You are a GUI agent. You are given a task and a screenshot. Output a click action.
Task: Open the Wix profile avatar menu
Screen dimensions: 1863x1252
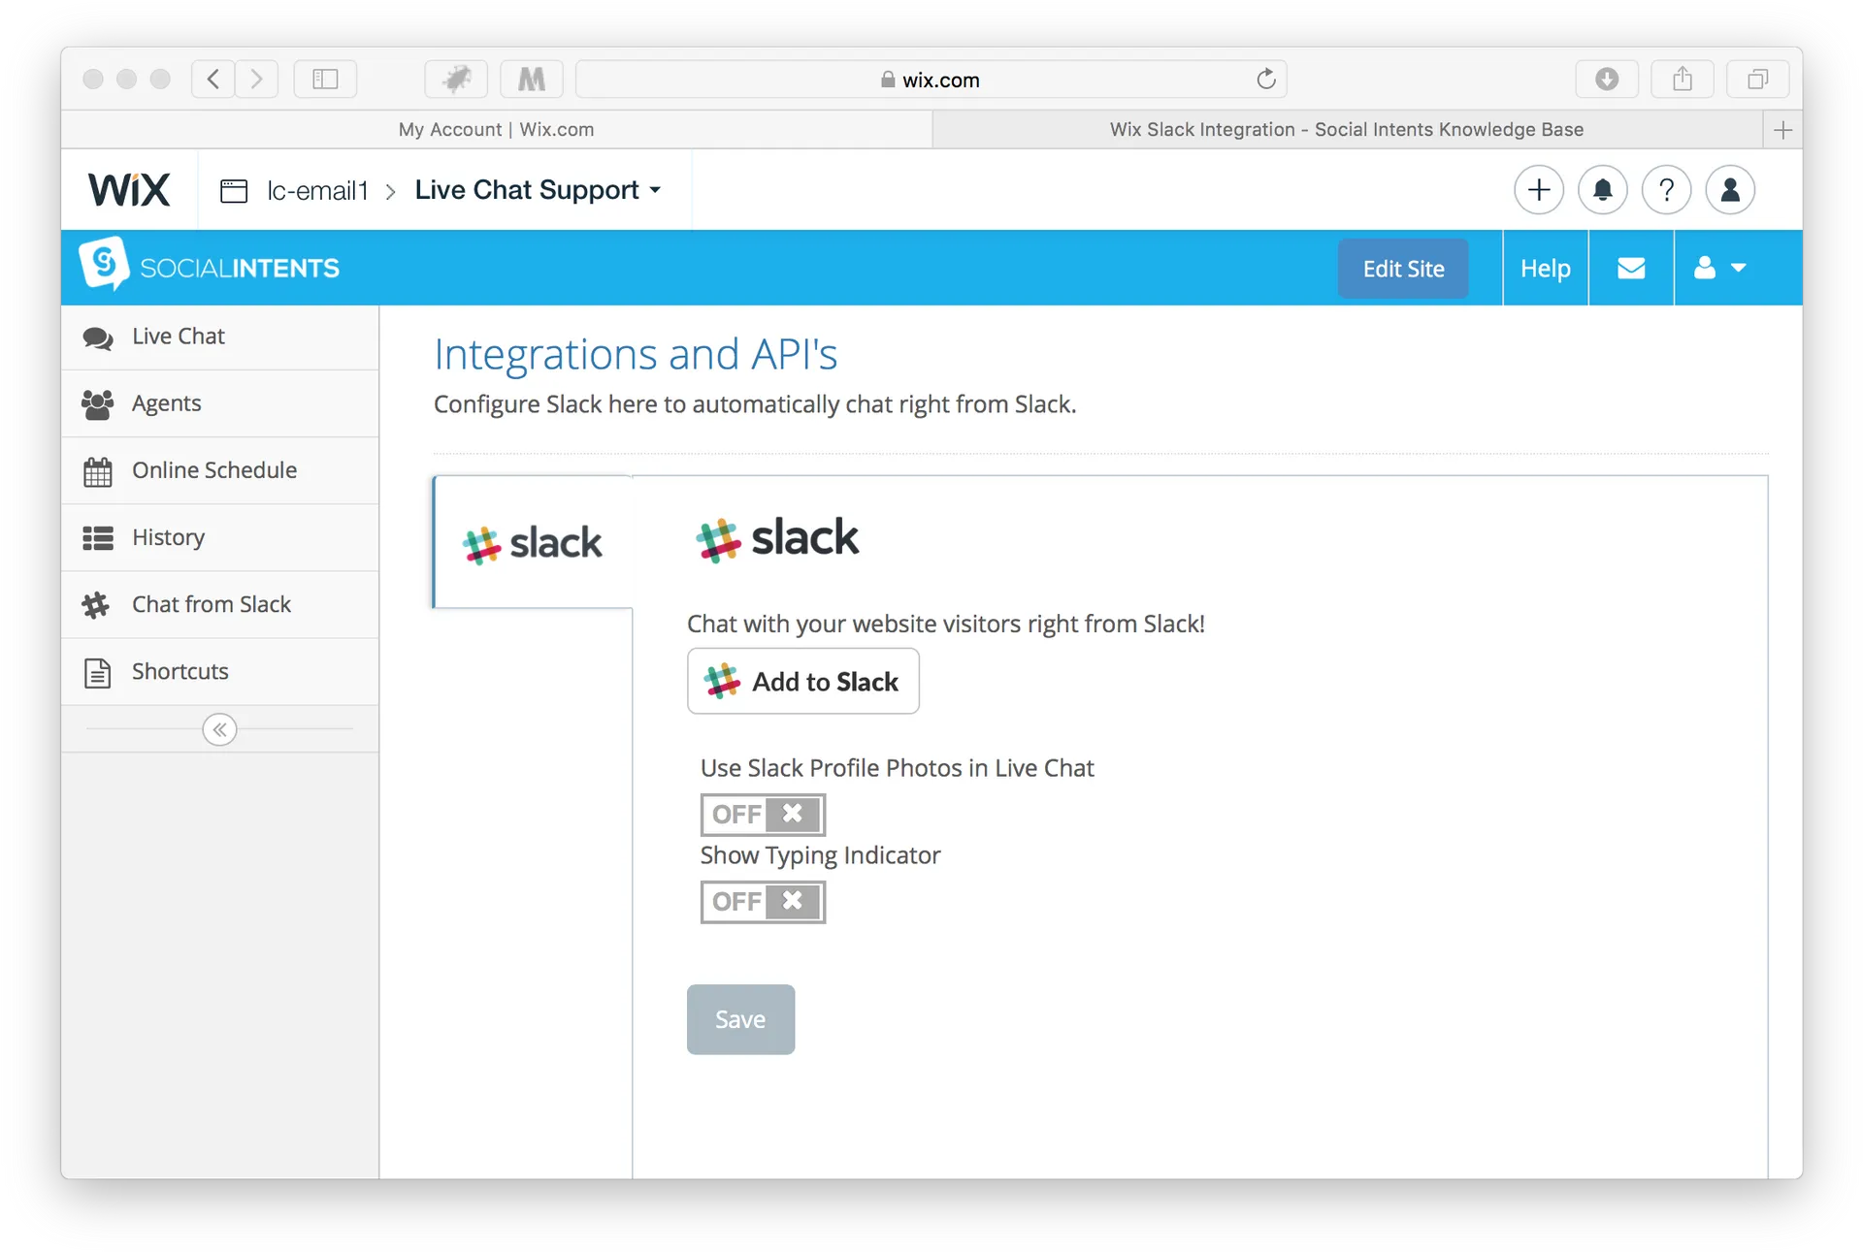[x=1730, y=190]
